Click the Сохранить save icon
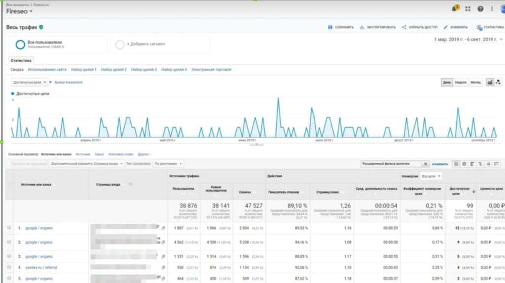 (330, 28)
